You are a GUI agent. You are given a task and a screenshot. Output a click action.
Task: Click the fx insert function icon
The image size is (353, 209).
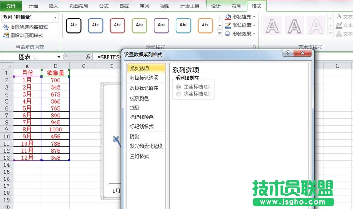pos(88,57)
